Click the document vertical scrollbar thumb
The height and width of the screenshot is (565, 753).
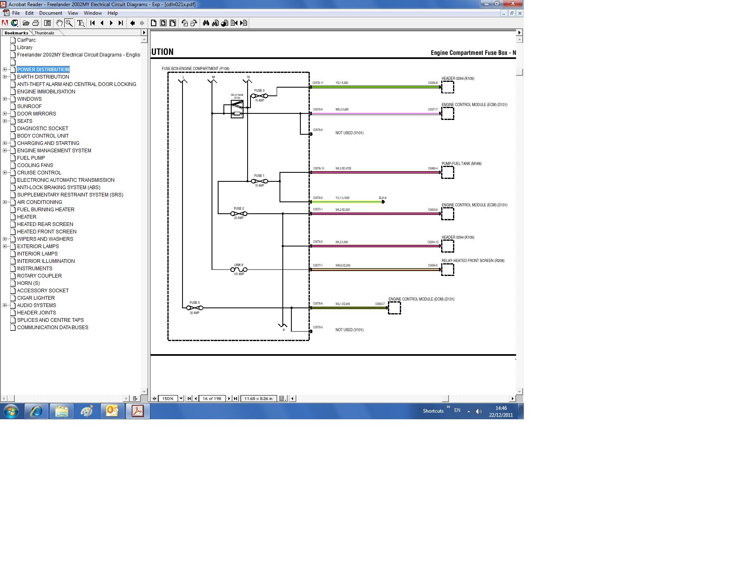point(519,72)
